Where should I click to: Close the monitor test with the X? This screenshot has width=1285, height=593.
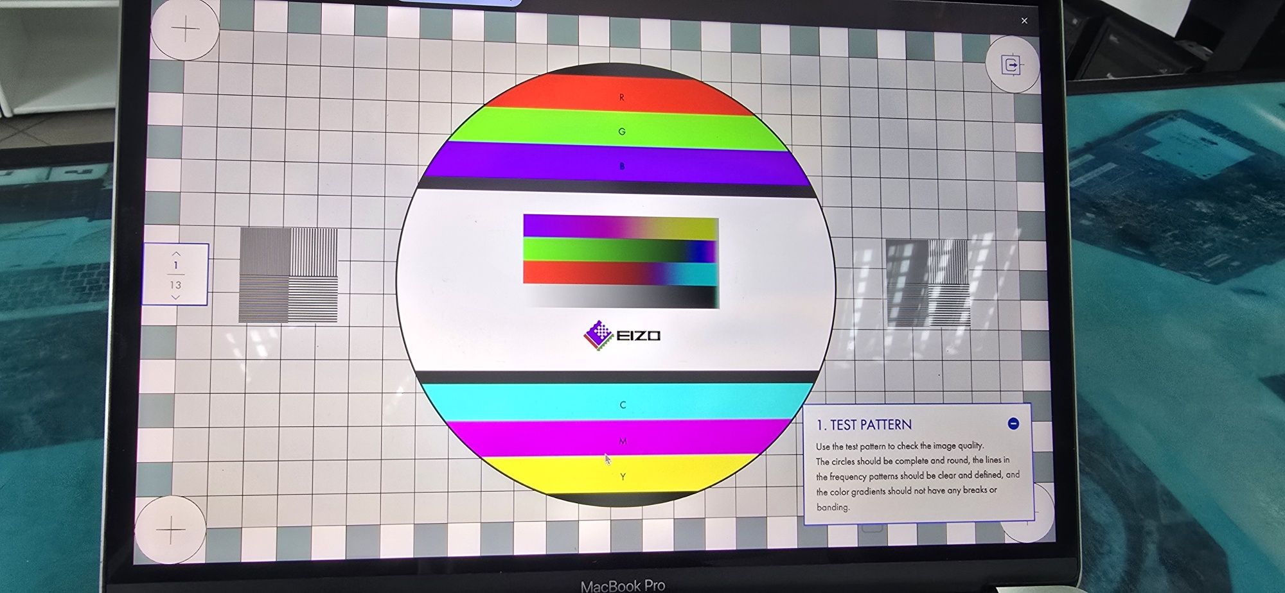pyautogui.click(x=1024, y=21)
